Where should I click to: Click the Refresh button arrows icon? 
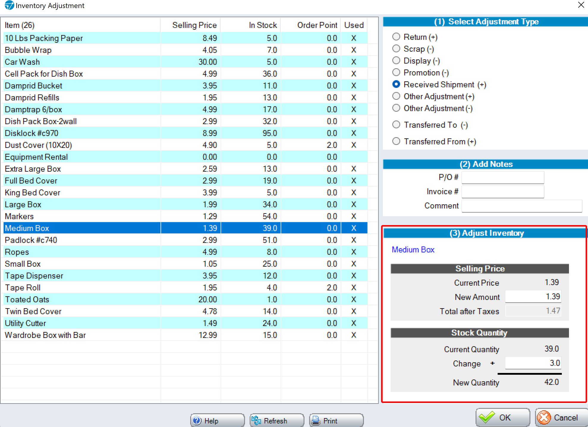pyautogui.click(x=256, y=420)
